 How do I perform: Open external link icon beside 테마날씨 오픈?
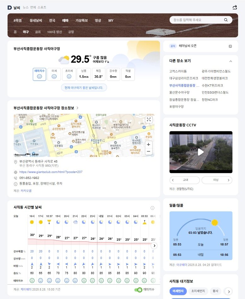click(x=230, y=46)
